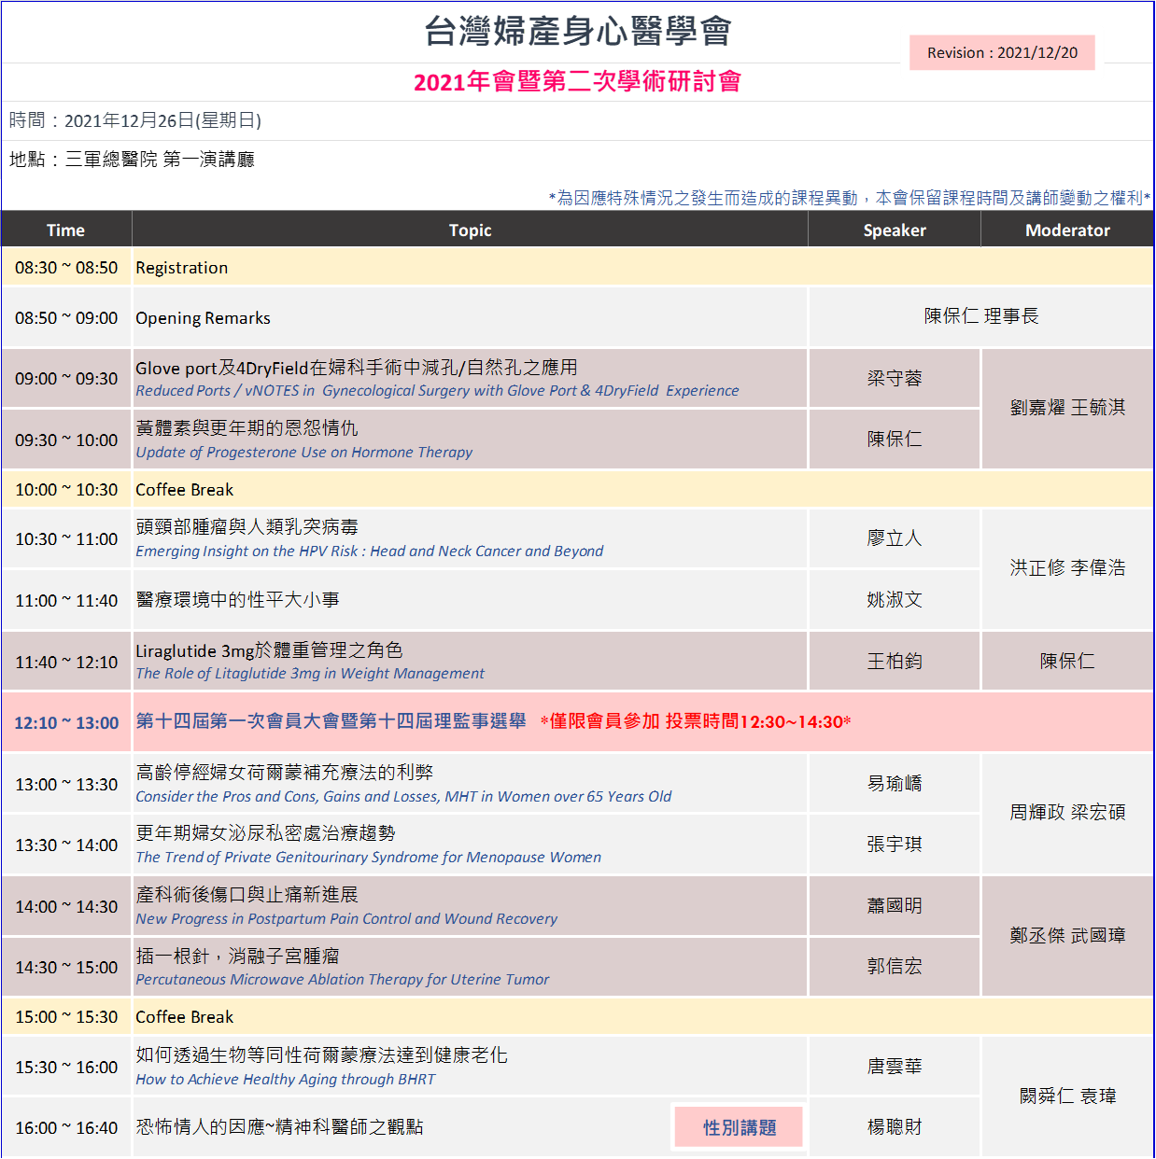Click the Update of Progesterone Use topic text
The image size is (1156, 1159).
tap(304, 453)
